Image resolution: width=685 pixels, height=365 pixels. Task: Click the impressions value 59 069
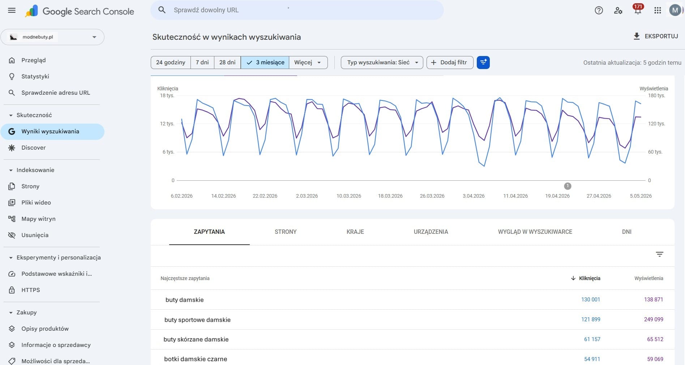coord(655,359)
